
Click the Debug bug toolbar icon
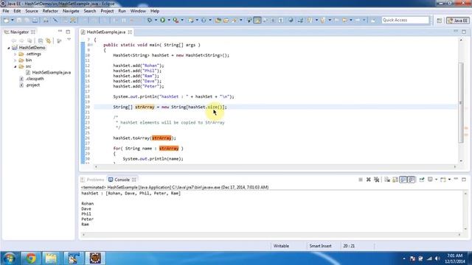coord(150,20)
